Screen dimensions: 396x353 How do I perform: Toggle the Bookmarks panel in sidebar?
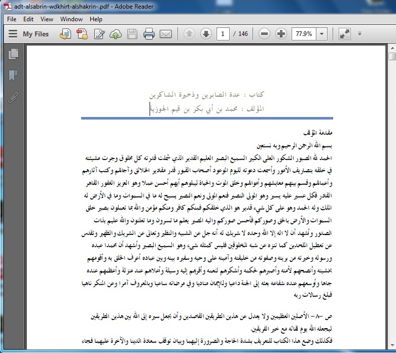(13, 75)
